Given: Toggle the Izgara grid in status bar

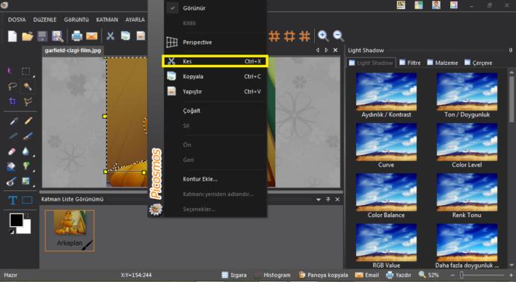Looking at the screenshot, I should (x=234, y=275).
